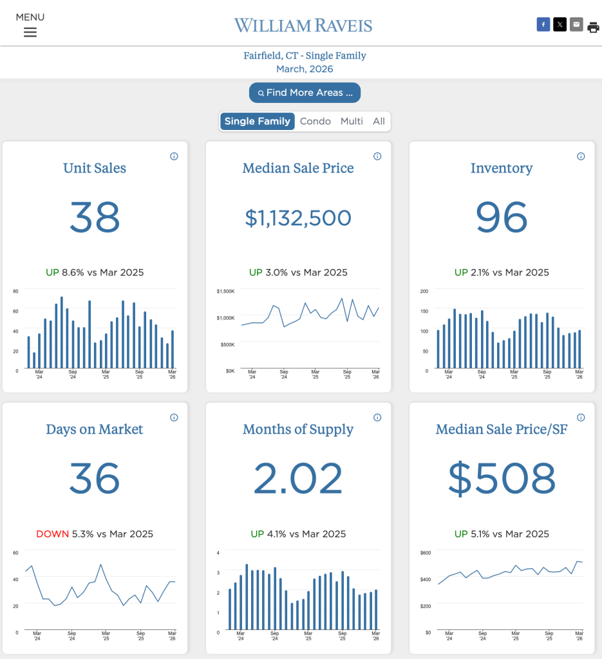Viewport: 602px width, 659px height.
Task: Show info for Days on Market card
Action: tap(174, 418)
